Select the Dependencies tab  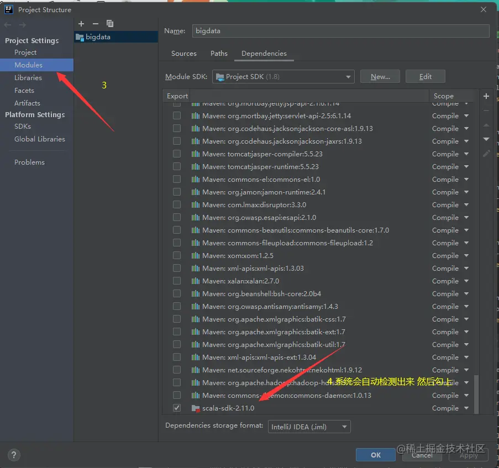point(264,54)
